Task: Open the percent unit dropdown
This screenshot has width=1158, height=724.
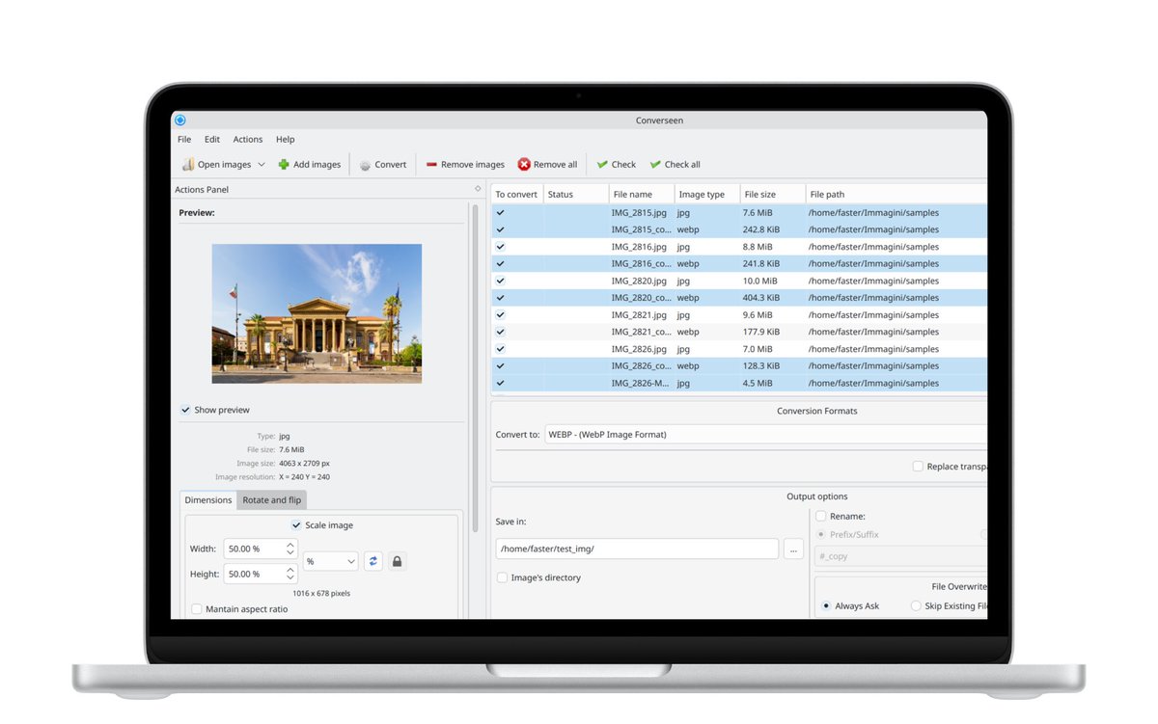Action: tap(331, 561)
